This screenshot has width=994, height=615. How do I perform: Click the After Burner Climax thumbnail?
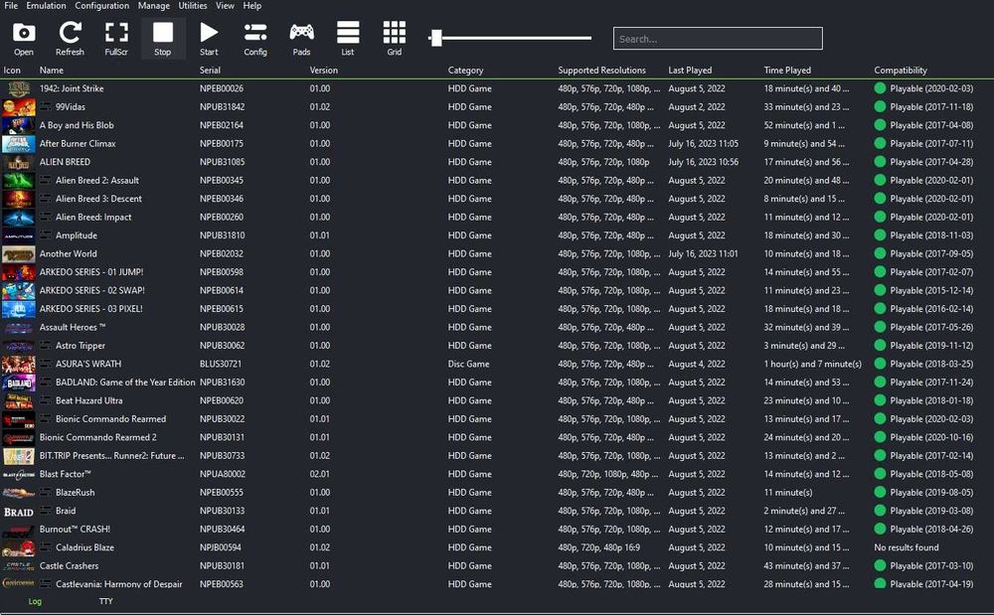(18, 144)
